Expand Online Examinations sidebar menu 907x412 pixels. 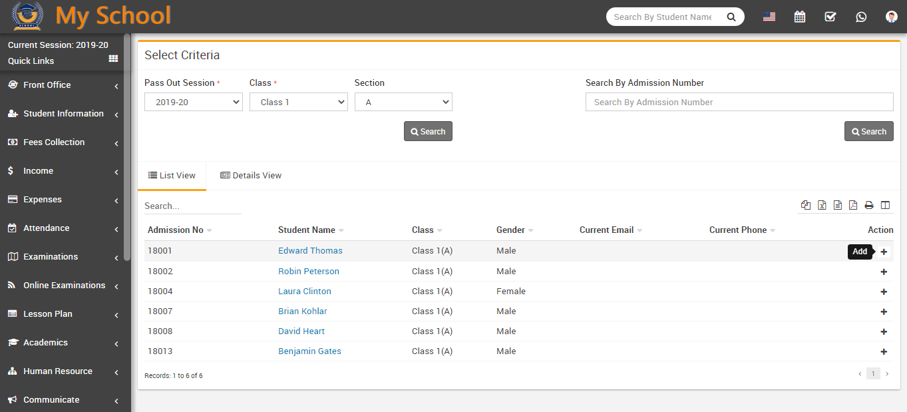point(61,286)
